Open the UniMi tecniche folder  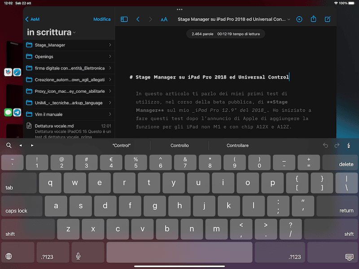pos(69,103)
